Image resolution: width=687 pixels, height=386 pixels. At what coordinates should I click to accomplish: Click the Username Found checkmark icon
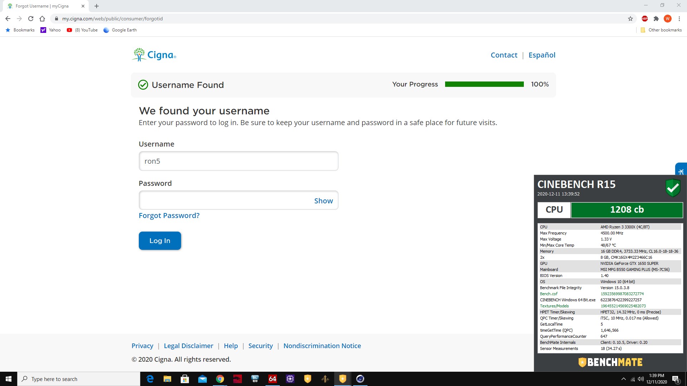pyautogui.click(x=143, y=85)
